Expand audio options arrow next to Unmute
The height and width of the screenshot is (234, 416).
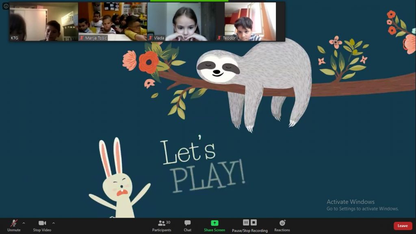(x=24, y=223)
